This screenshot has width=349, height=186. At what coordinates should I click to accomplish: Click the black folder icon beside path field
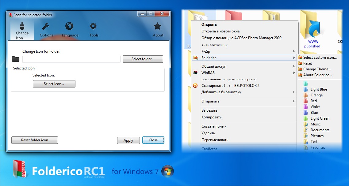click(16, 59)
